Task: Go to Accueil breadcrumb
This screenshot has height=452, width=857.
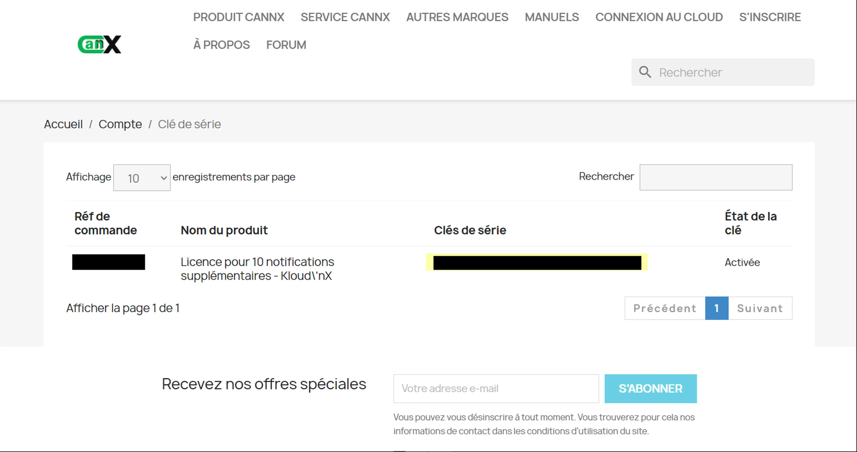Action: click(63, 124)
